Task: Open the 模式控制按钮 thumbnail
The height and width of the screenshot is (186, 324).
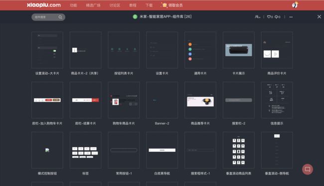Action: click(x=47, y=150)
